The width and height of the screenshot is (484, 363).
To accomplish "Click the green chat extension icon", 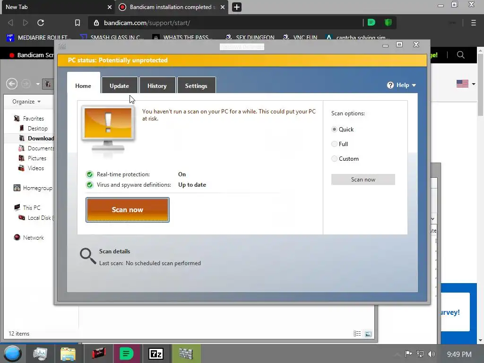I will [372, 23].
